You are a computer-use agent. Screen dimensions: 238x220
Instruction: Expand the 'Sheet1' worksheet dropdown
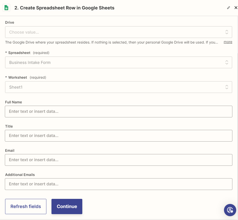point(115,87)
